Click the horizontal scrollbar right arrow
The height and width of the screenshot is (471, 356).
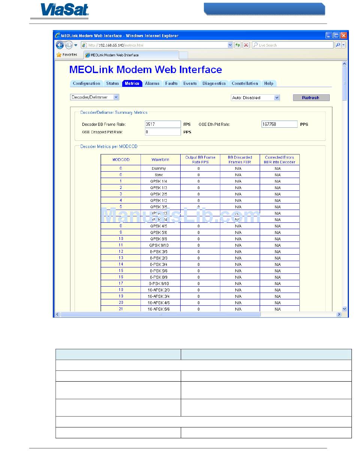point(339,314)
